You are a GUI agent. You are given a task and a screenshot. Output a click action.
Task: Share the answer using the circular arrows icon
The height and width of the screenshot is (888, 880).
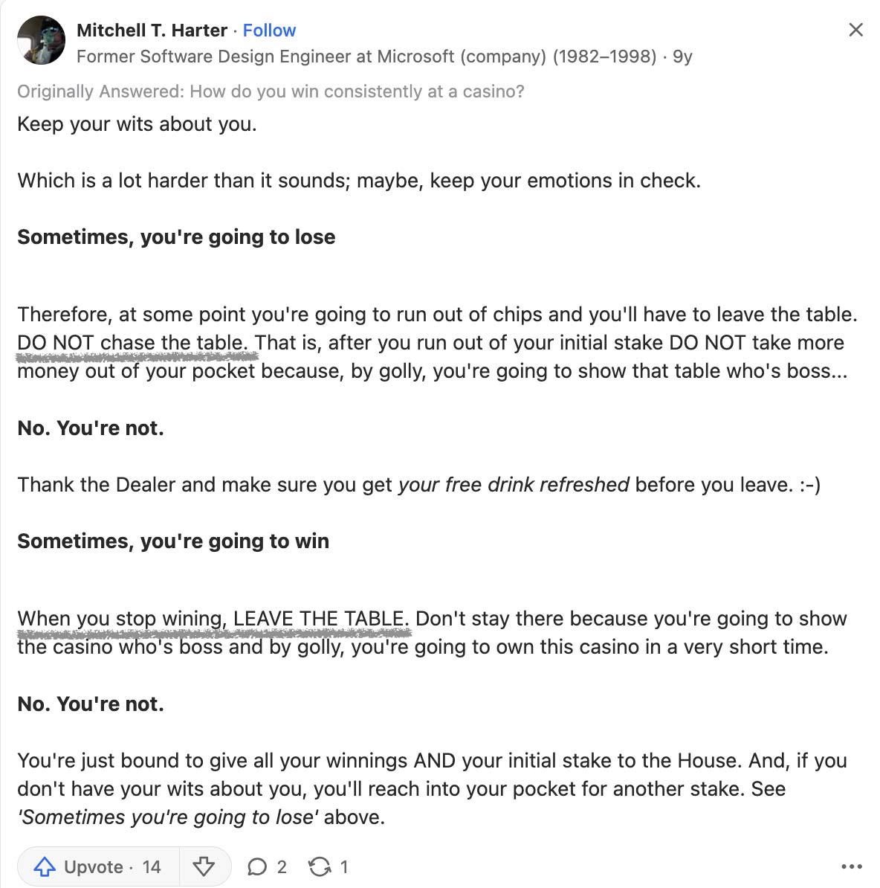click(320, 866)
